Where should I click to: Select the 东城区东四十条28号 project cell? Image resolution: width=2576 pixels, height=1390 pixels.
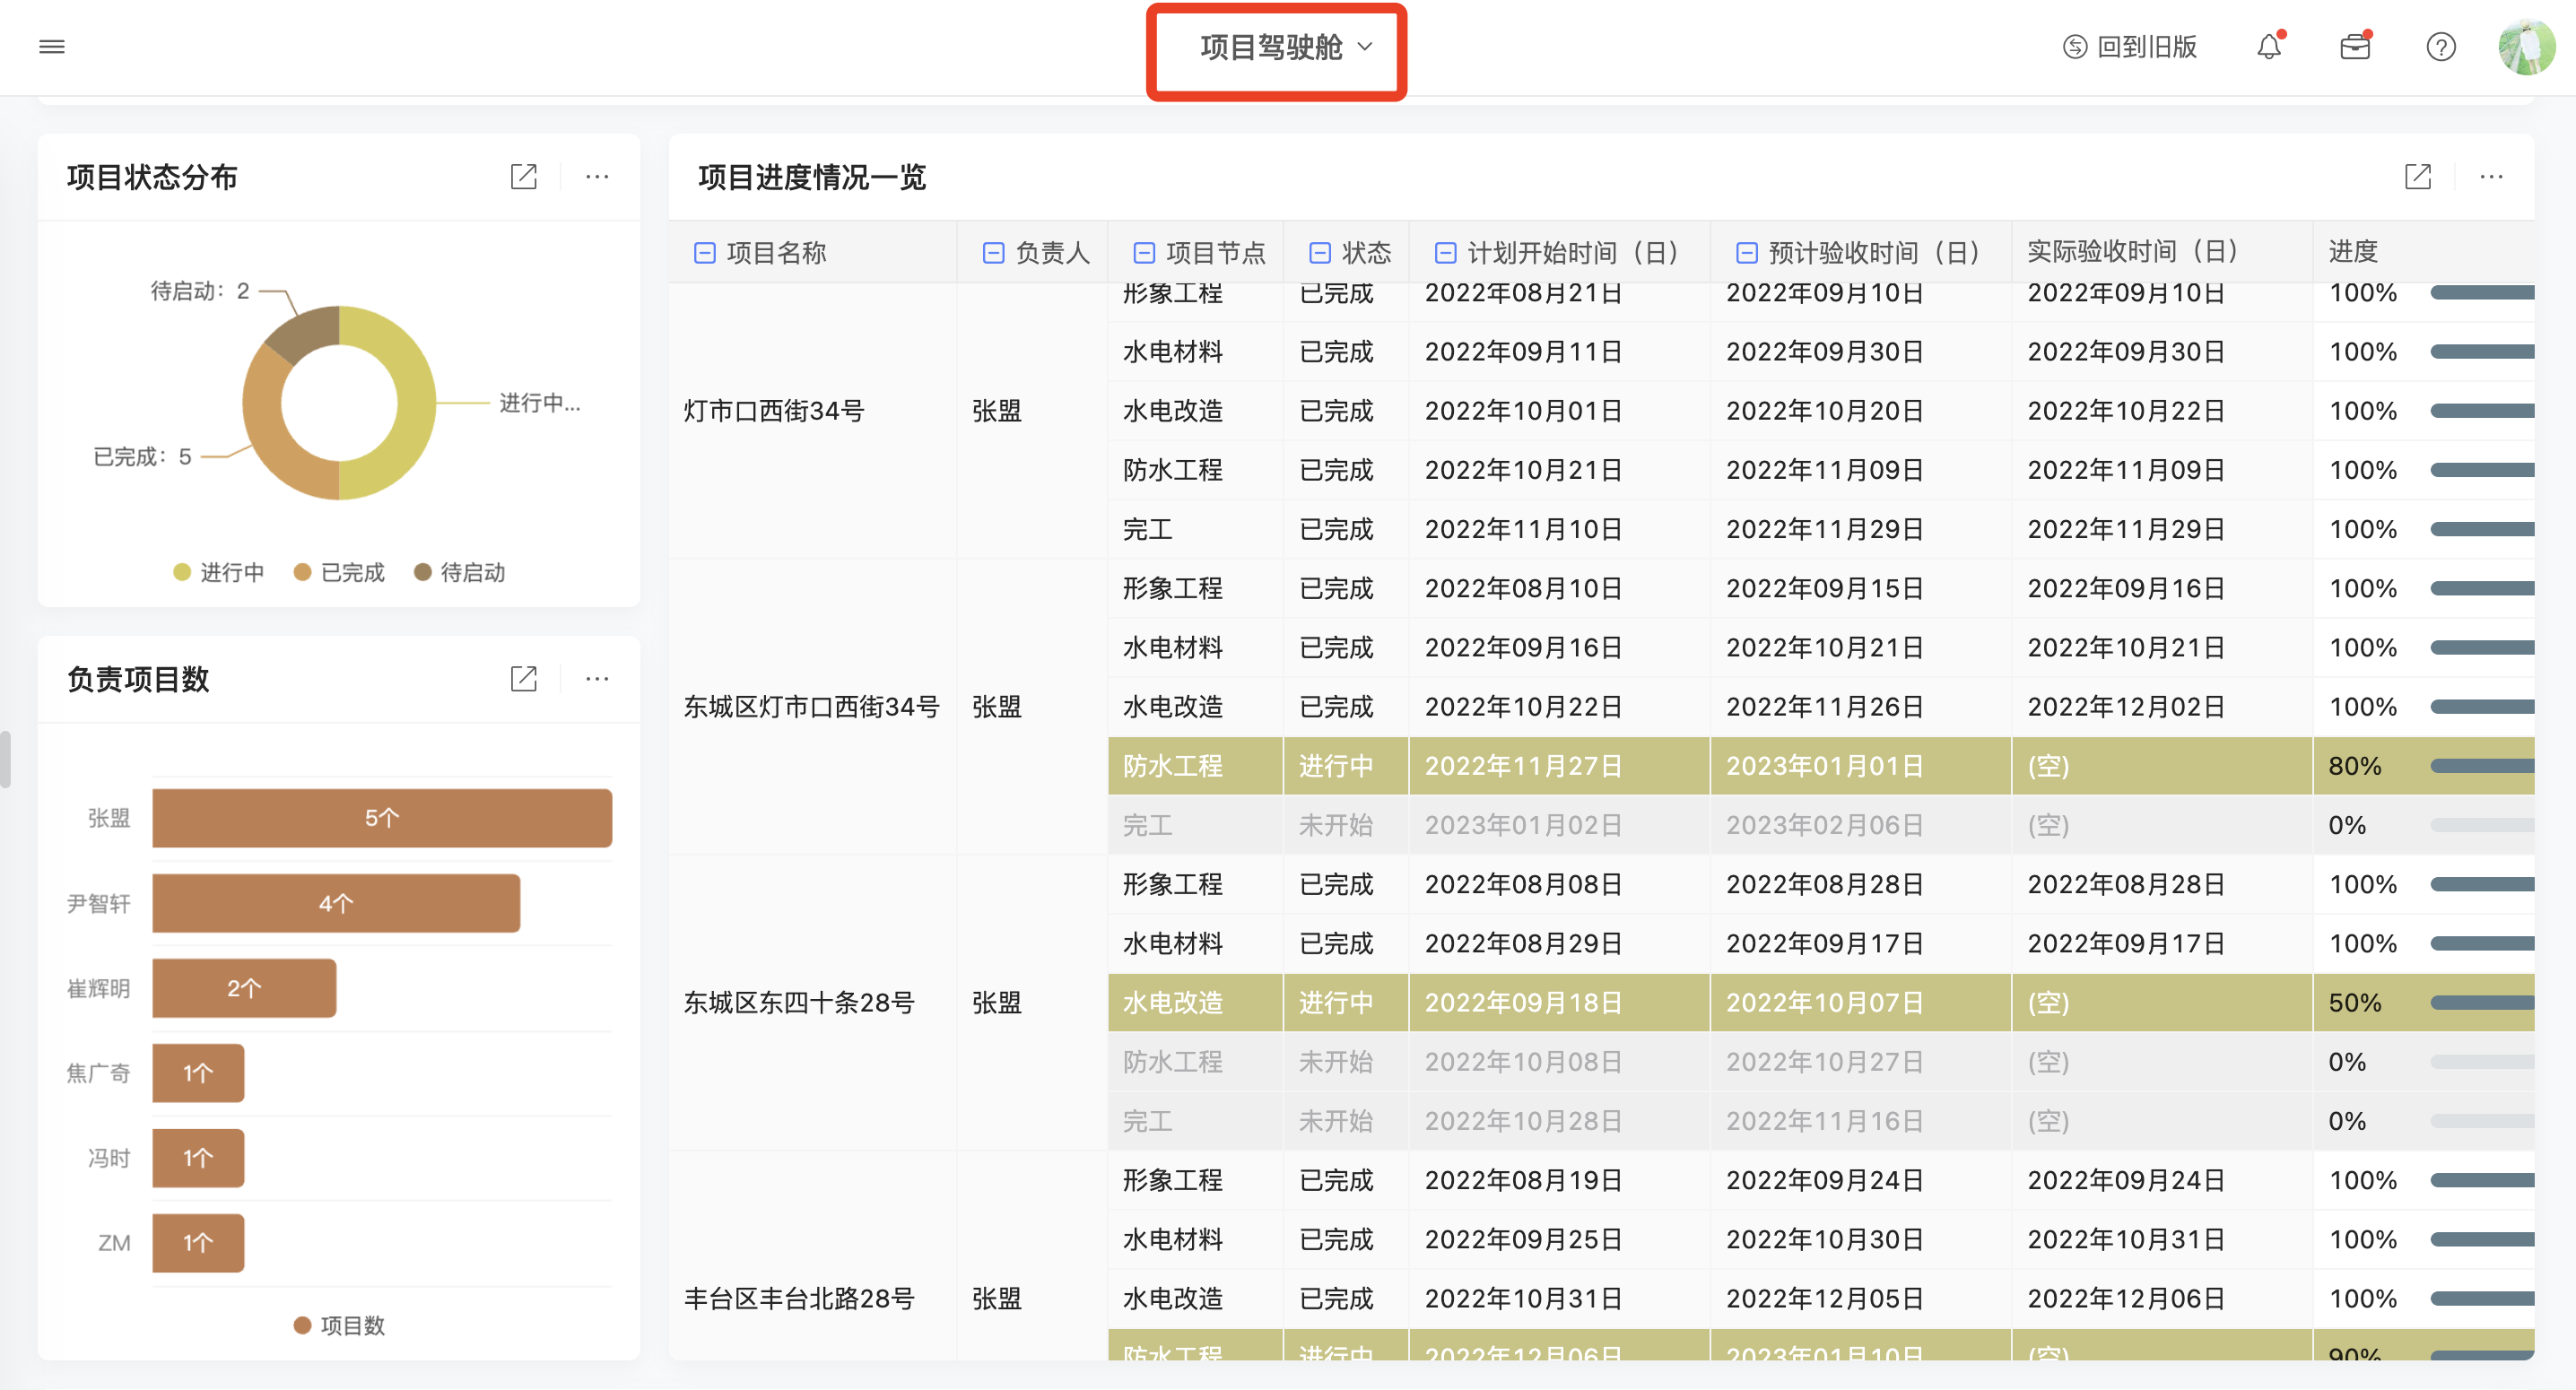[x=812, y=1003]
